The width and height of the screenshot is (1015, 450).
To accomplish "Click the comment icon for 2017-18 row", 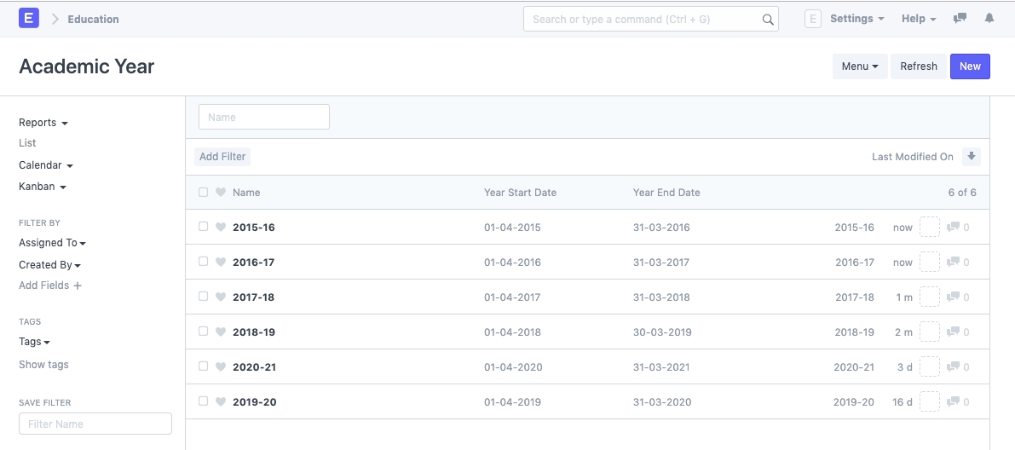I will tap(953, 297).
